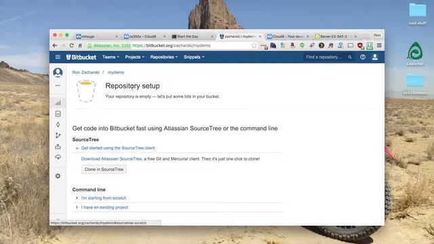Open repository Settings gear icon
Image resolution: width=434 pixels, height=244 pixels.
[58, 176]
